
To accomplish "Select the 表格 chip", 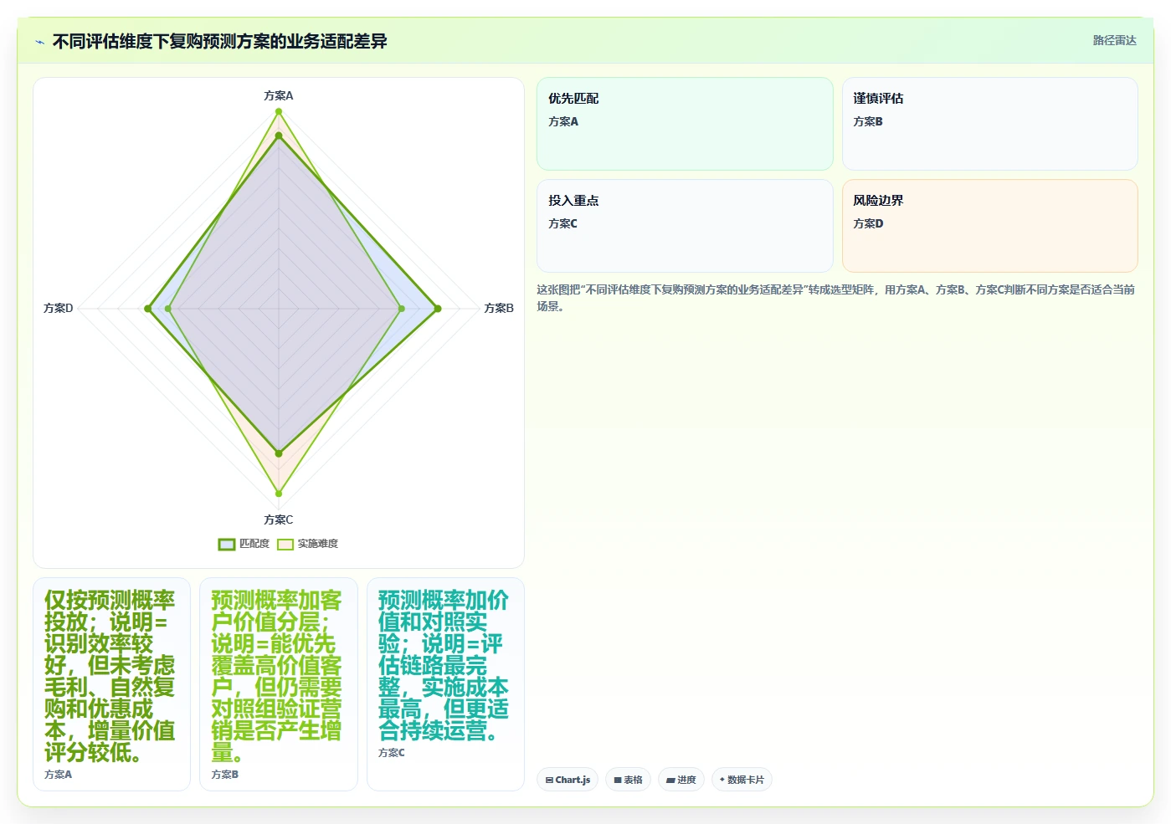I will 628,780.
